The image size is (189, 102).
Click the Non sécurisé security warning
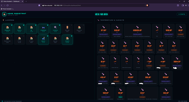point(47,5)
